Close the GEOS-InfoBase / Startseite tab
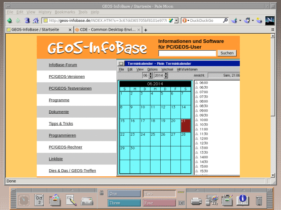Image resolution: width=281 pixels, height=210 pixels. point(70,30)
